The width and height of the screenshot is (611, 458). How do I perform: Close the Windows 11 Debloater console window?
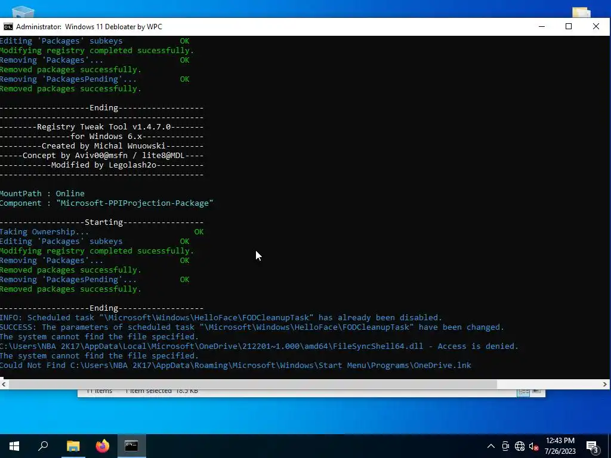click(596, 26)
